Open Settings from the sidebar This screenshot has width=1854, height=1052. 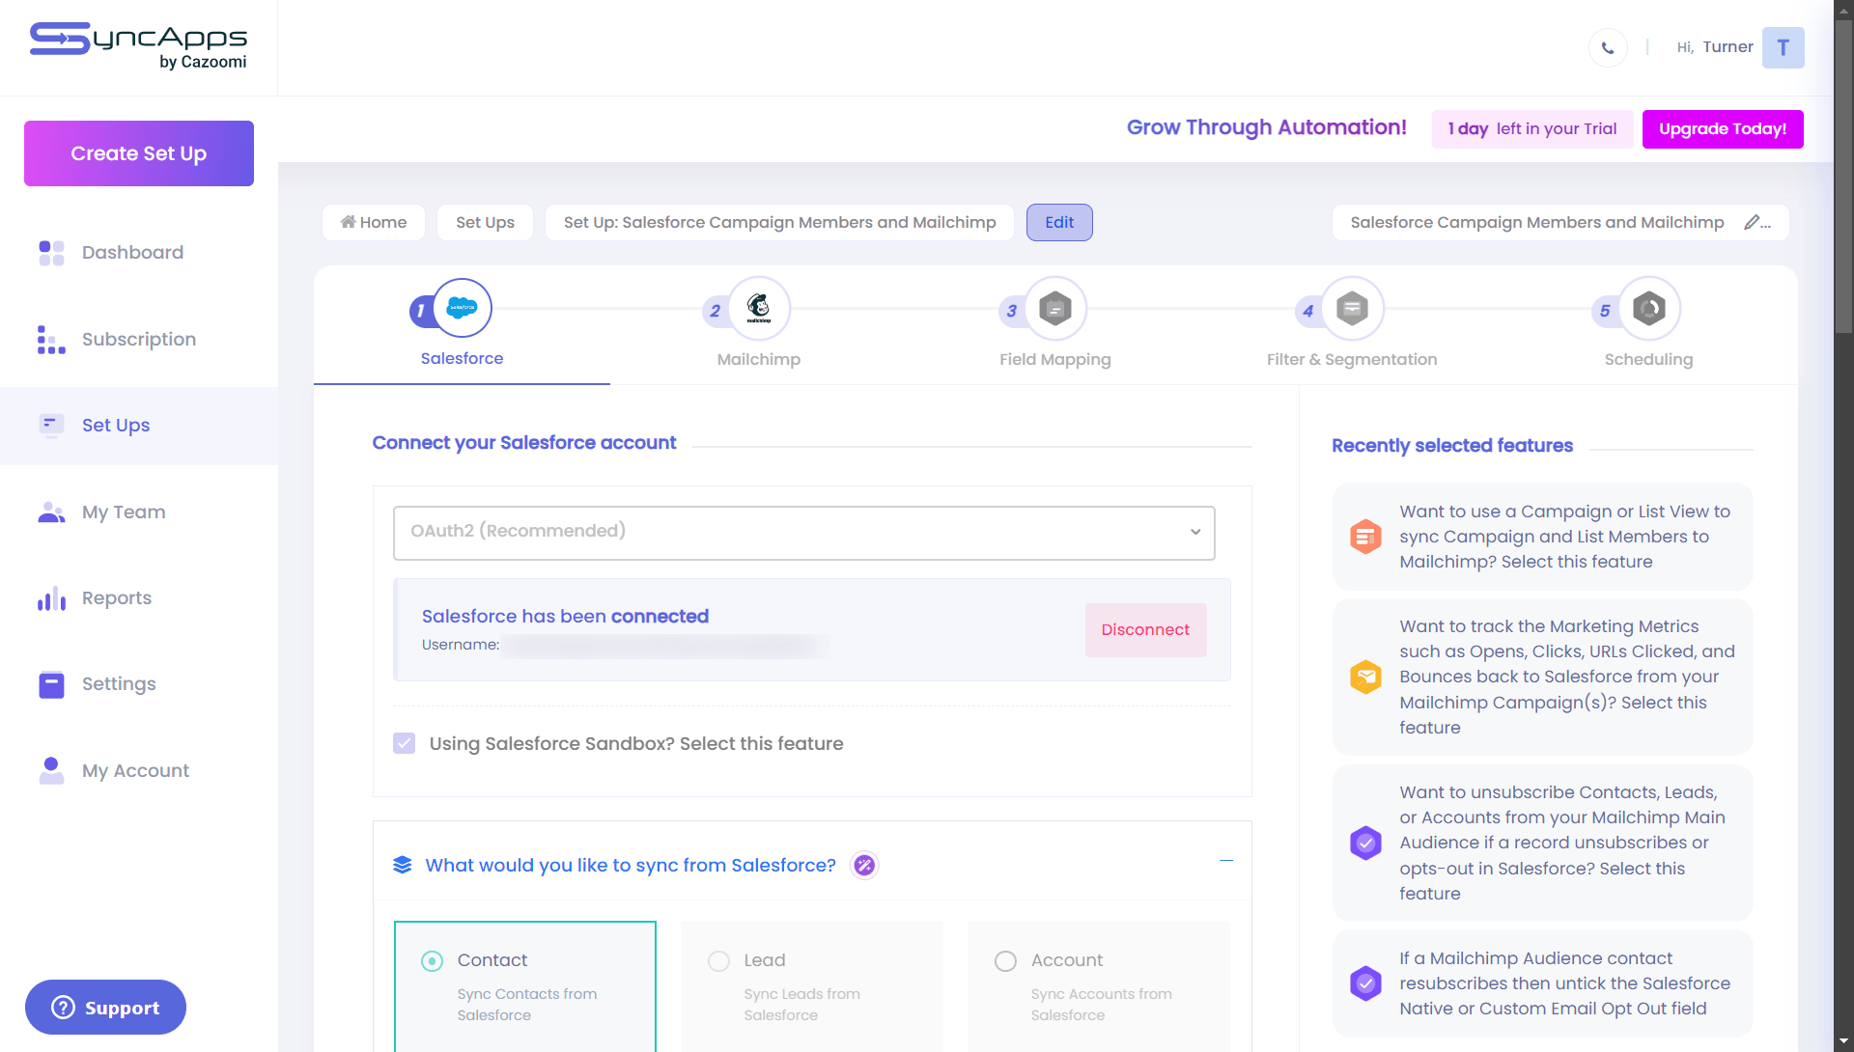tap(139, 684)
